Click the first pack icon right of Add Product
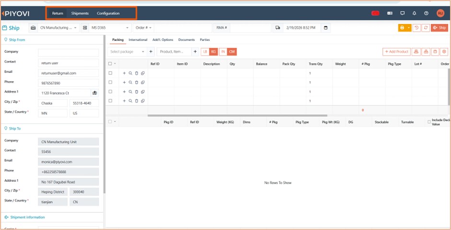Screen dimensions: 451x230 415,51
